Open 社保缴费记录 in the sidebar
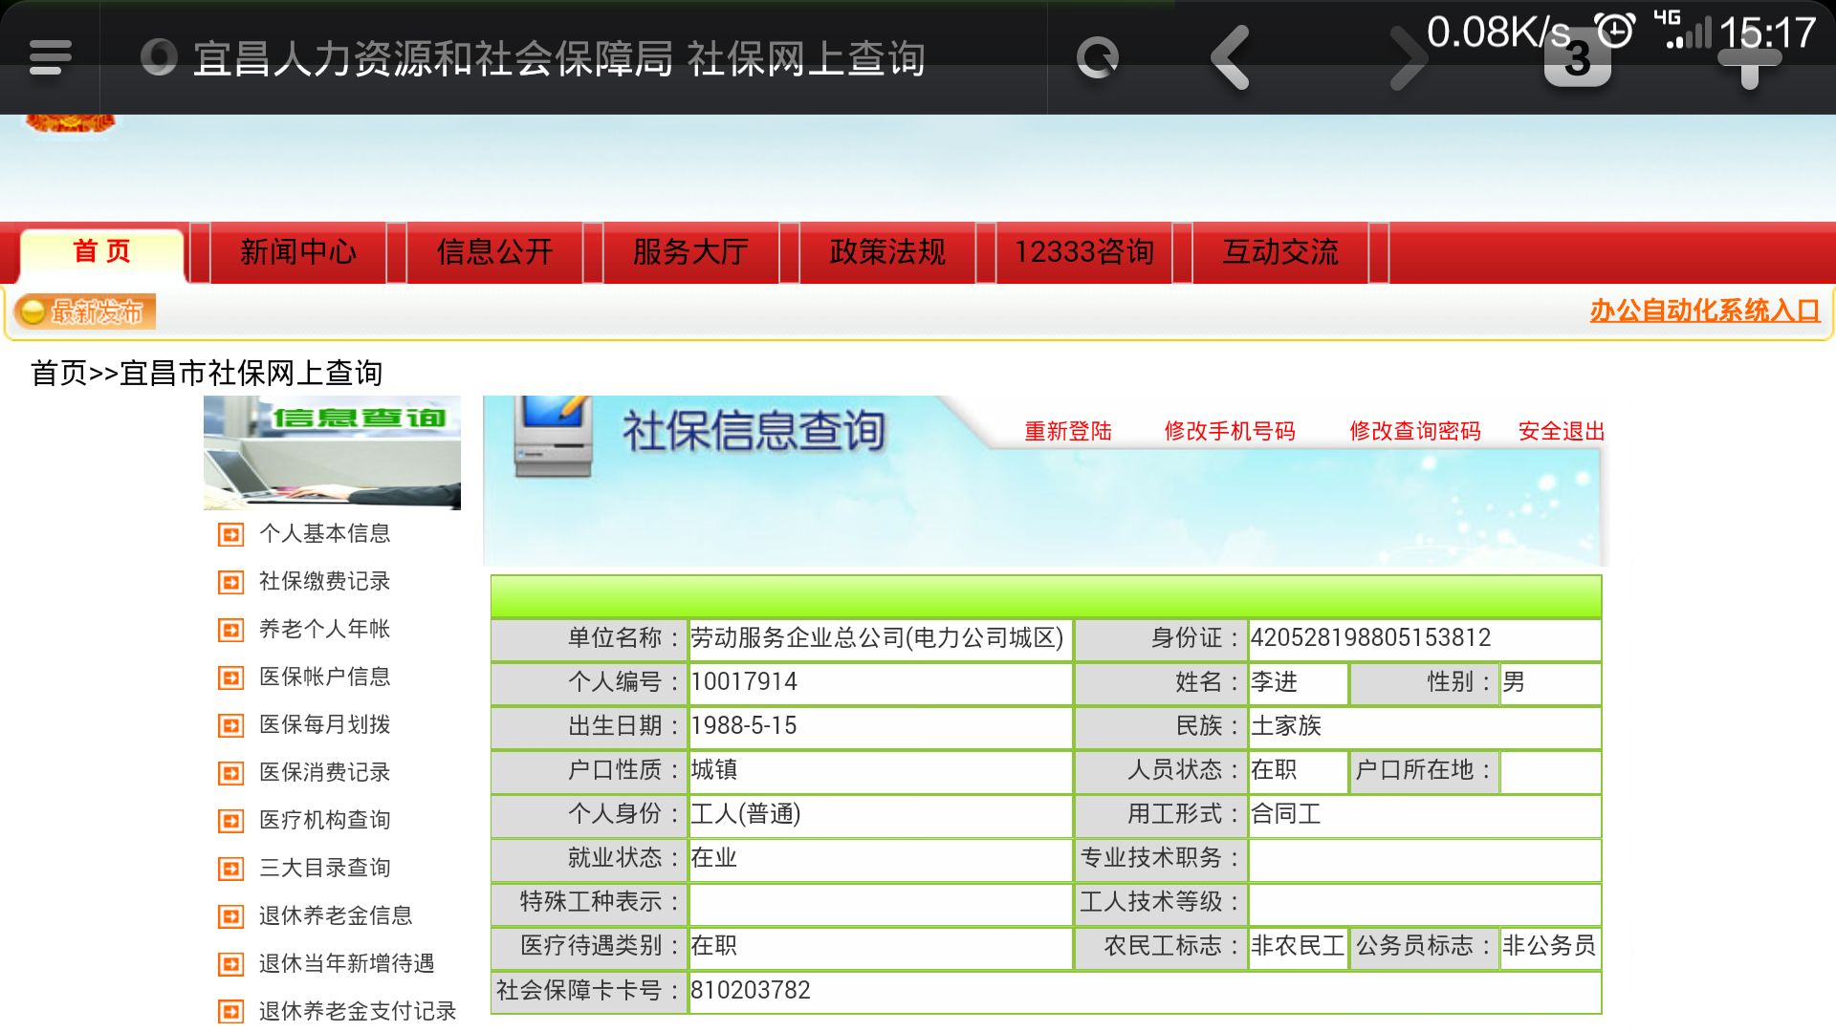 click(x=324, y=581)
